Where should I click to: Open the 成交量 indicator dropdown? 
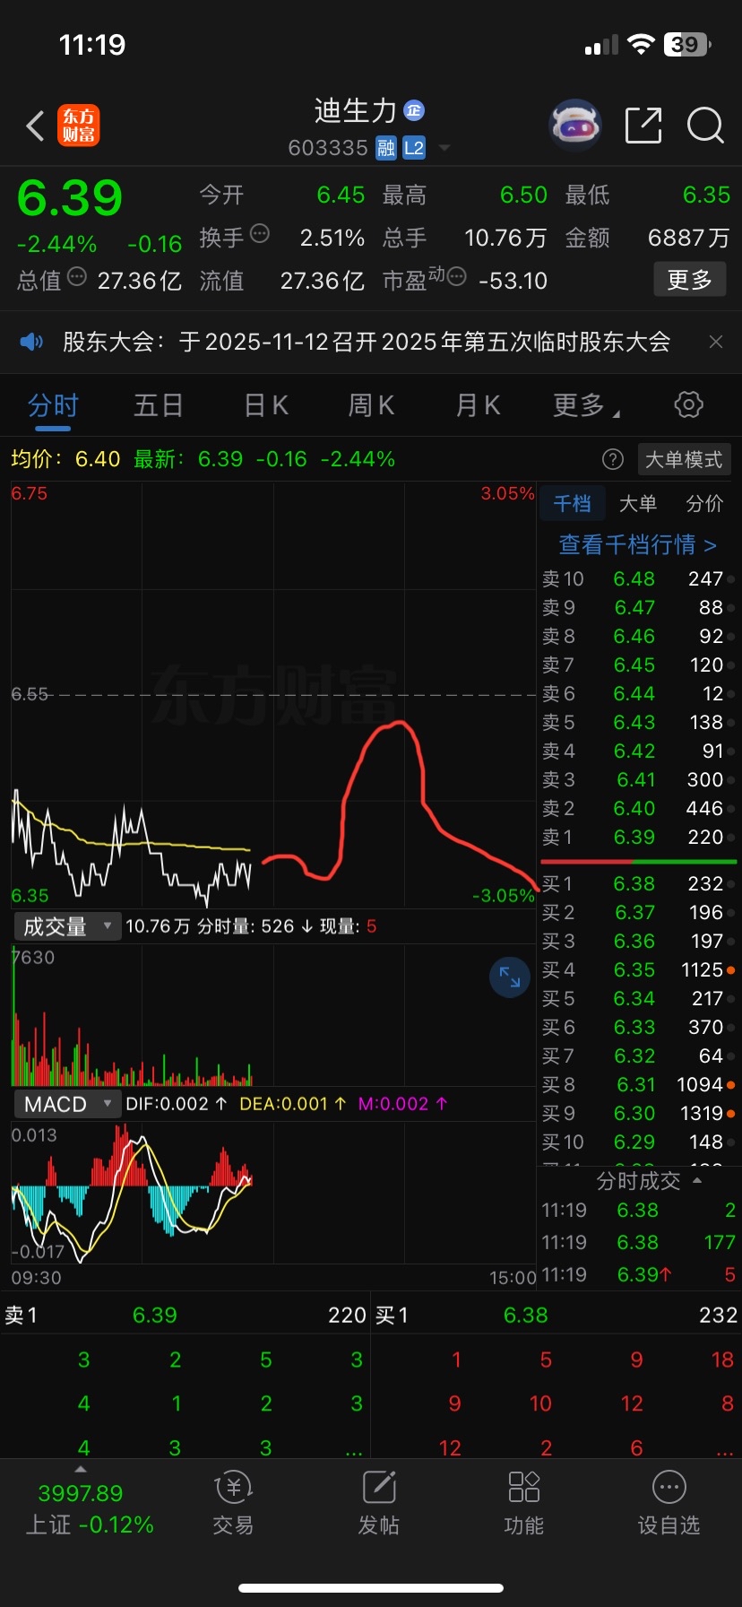coord(67,926)
